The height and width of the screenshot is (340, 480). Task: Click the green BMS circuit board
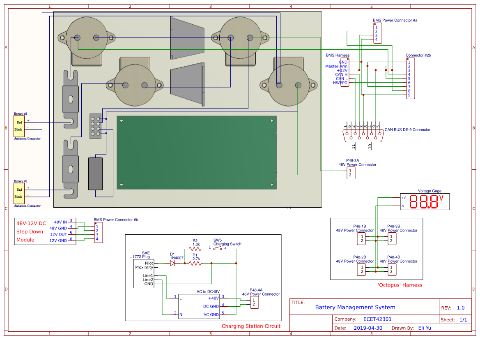click(x=197, y=153)
